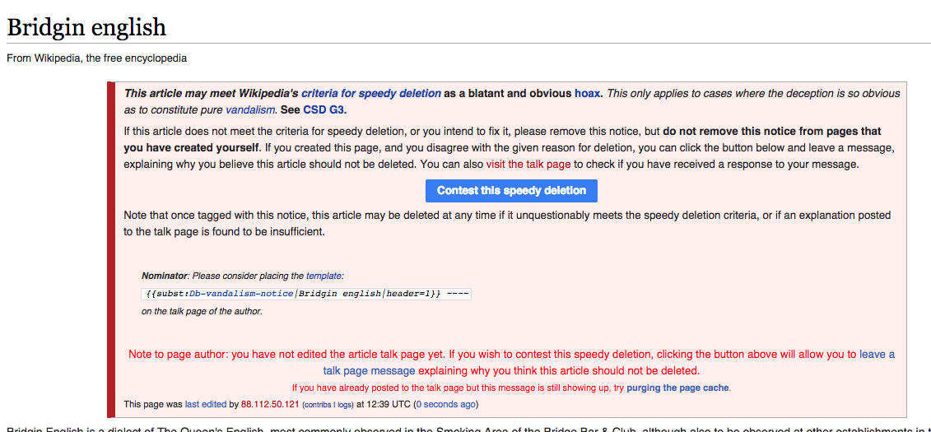This screenshot has width=931, height=432.
Task: Open the 88.112.50.121 user link
Action: 270,405
